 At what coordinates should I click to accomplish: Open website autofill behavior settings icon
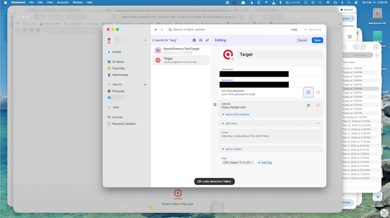coord(308,105)
